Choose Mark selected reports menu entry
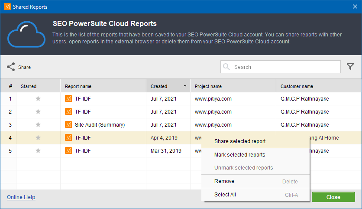Screen dimensions: 362x209 (255, 155)
